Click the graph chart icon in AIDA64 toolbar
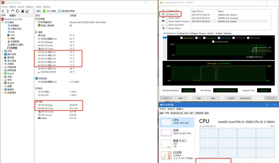Image resolution: width=279 pixels, height=163 pixels. (27, 11)
